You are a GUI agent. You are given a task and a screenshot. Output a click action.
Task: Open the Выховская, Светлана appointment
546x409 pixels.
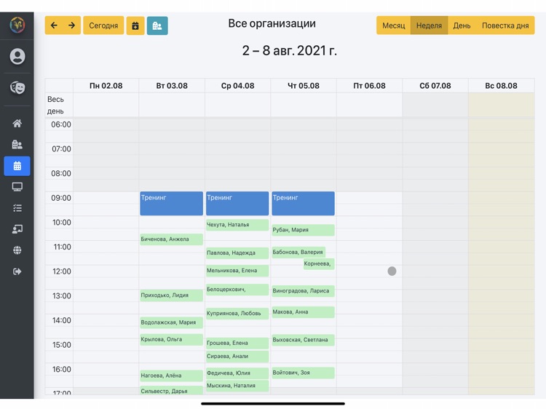[x=304, y=340]
